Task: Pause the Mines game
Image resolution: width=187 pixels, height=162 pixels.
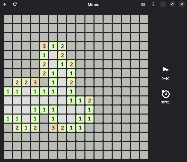Action: [143, 4]
